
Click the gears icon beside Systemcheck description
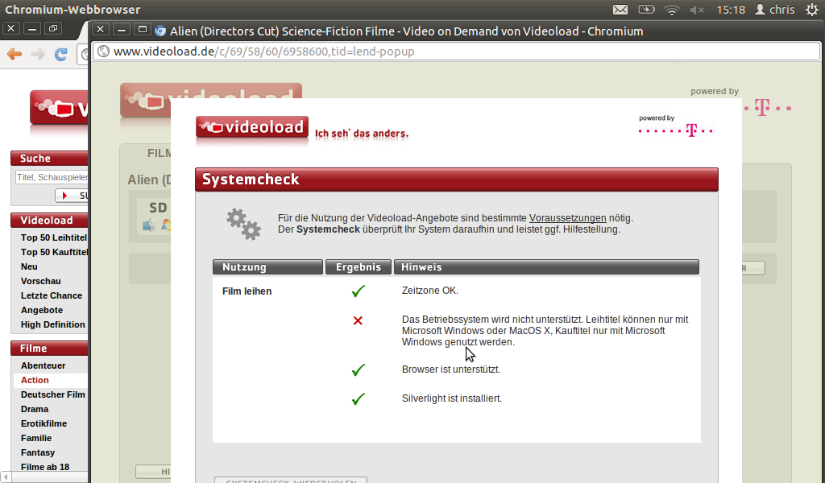pos(243,225)
